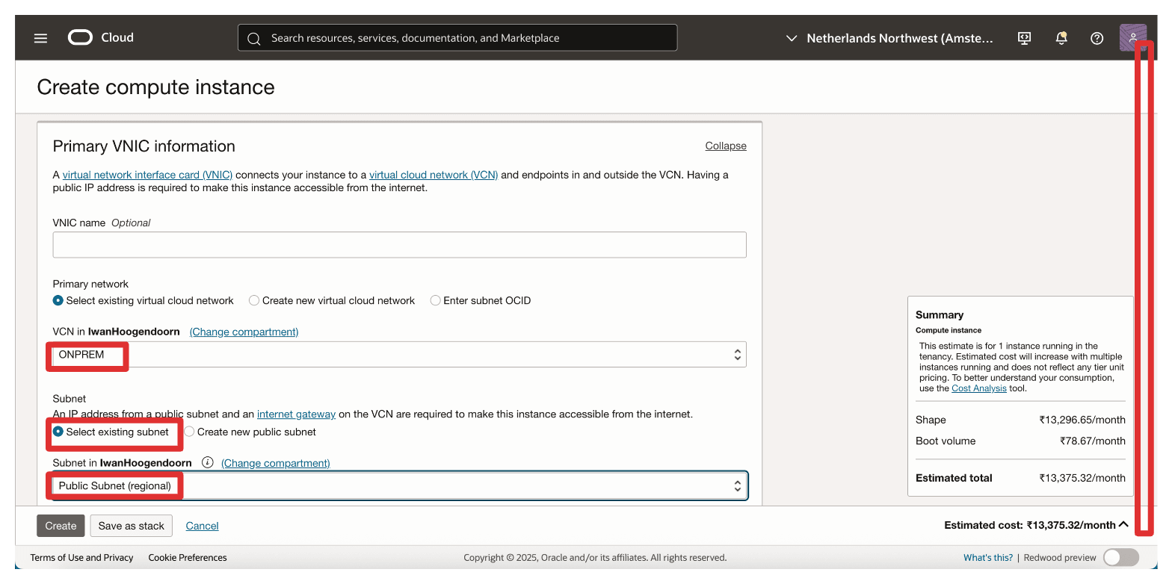Click Save as stack button
Viewport: 1172px width, 584px height.
click(132, 526)
